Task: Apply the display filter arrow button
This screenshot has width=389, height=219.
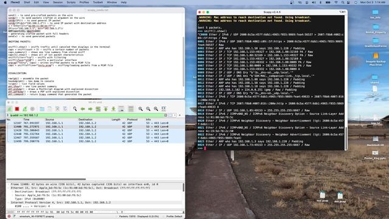Action: point(170,115)
